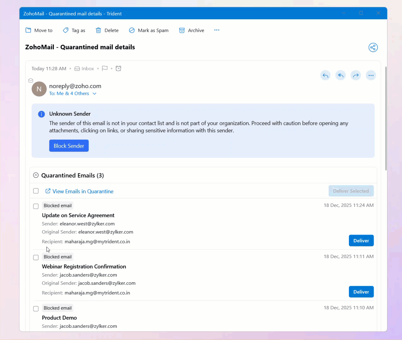This screenshot has height=340, width=402.
Task: Click sender address noreply@zoho.com
Action: coord(75,86)
